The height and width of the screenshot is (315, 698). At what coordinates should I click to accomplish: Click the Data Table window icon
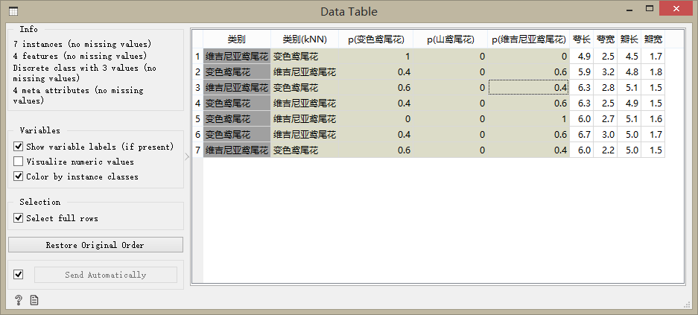pos(13,11)
